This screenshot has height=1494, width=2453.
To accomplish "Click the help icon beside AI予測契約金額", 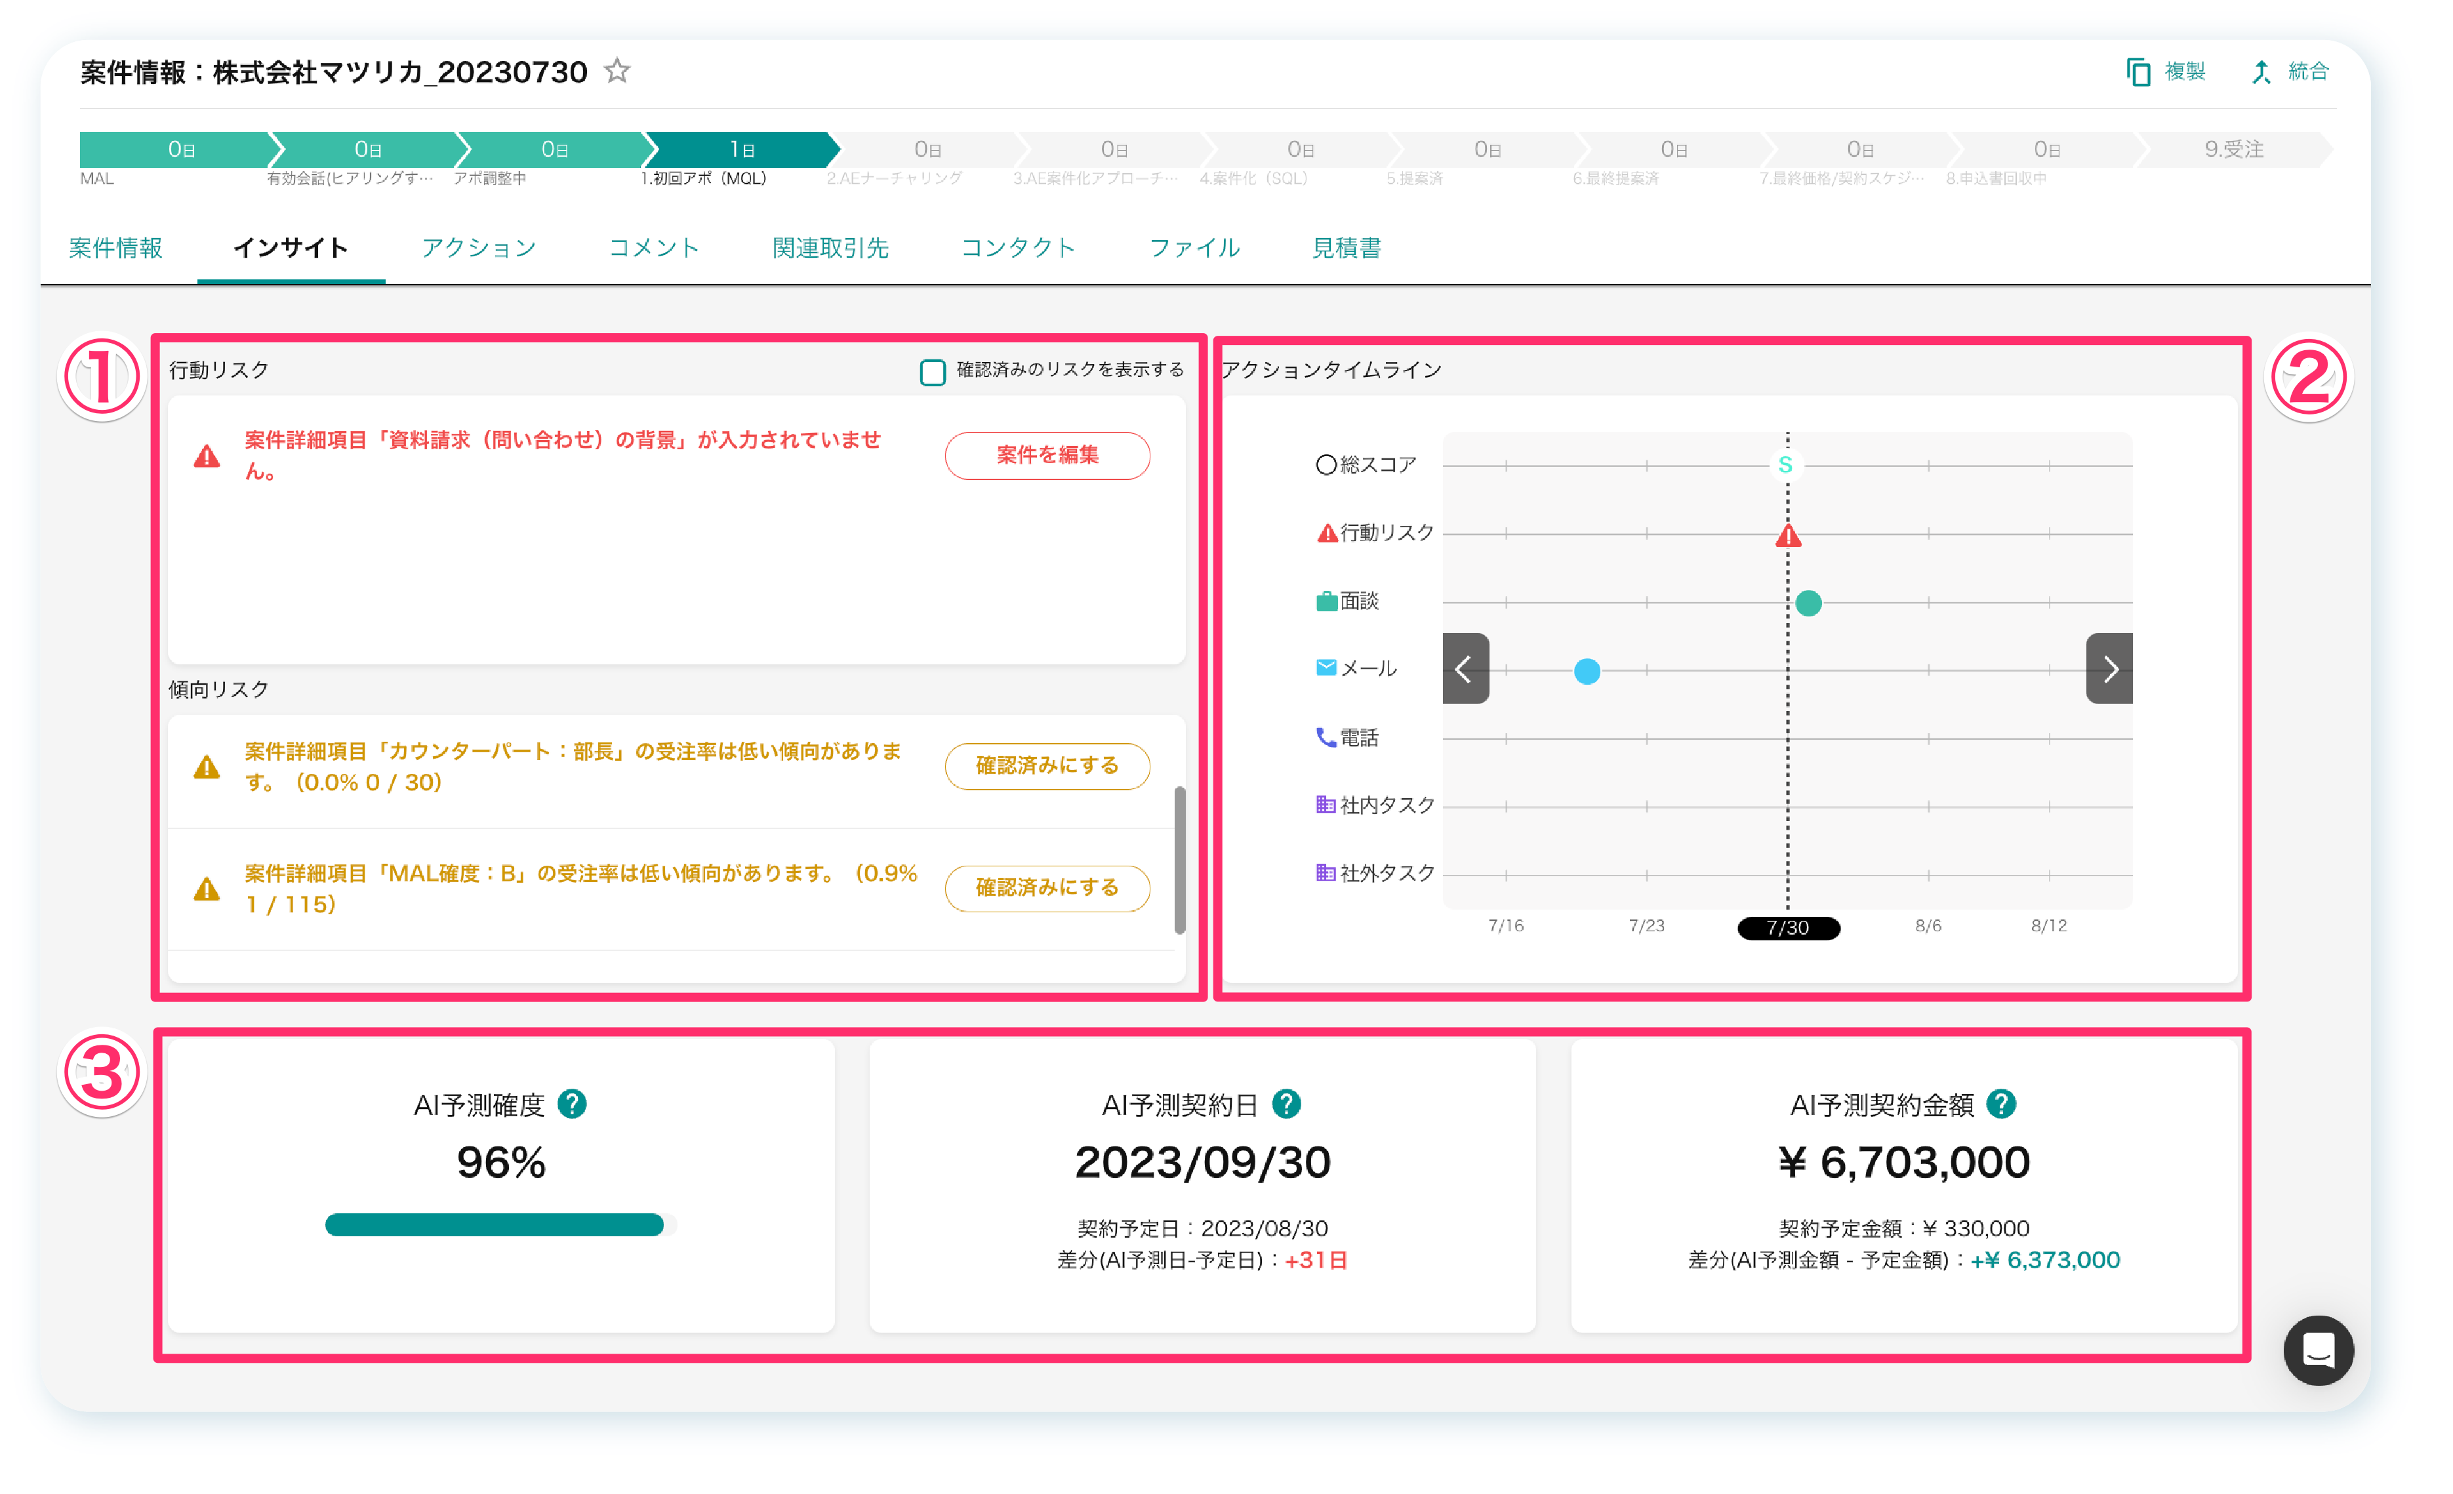I will pyautogui.click(x=2001, y=1104).
